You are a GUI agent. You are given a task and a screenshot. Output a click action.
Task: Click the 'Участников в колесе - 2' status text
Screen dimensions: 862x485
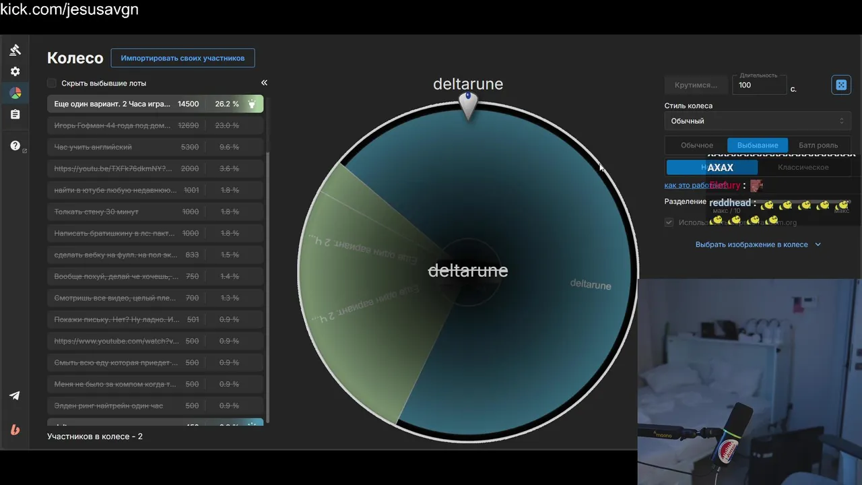tap(95, 437)
